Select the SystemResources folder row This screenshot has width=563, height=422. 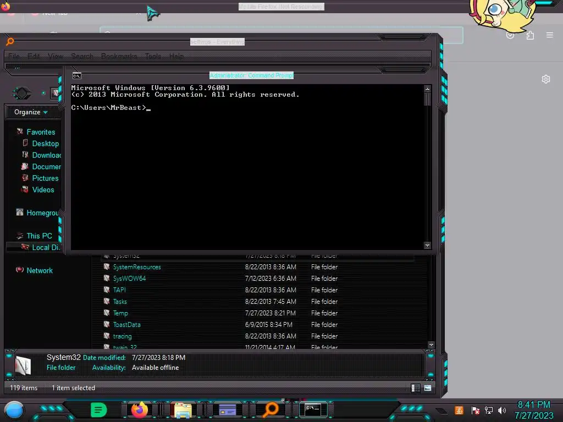(x=258, y=267)
